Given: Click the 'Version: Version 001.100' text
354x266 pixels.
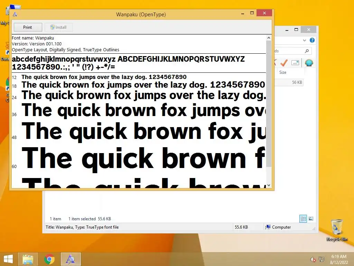Looking at the screenshot, I should pos(37,44).
